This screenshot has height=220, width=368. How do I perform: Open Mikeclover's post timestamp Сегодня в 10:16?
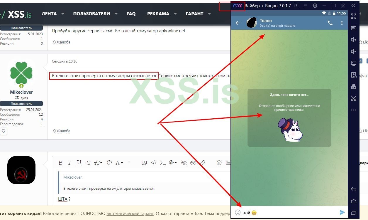coord(65,61)
